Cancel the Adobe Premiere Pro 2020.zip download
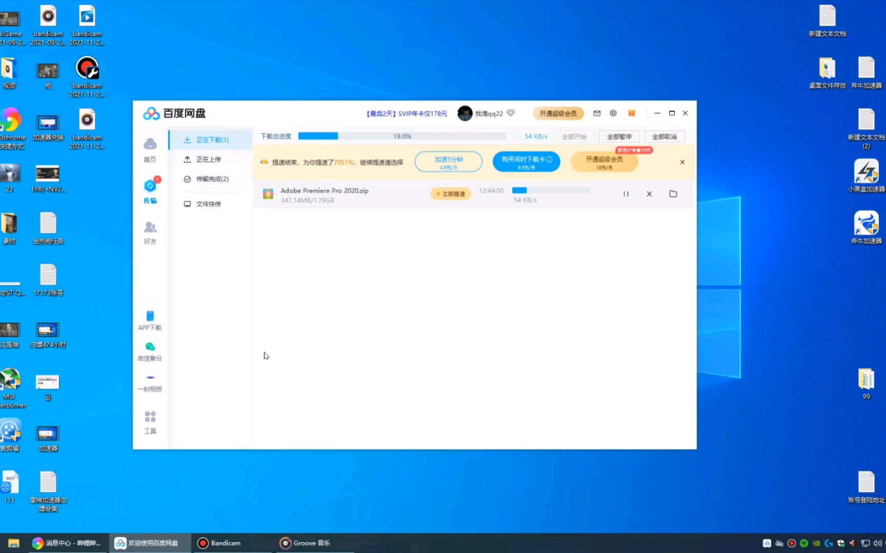Screen dimensions: 886x553 [649, 194]
